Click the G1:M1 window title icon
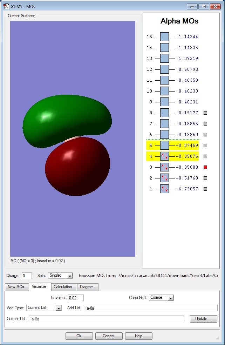The height and width of the screenshot is (345, 225). click(x=6, y=6)
